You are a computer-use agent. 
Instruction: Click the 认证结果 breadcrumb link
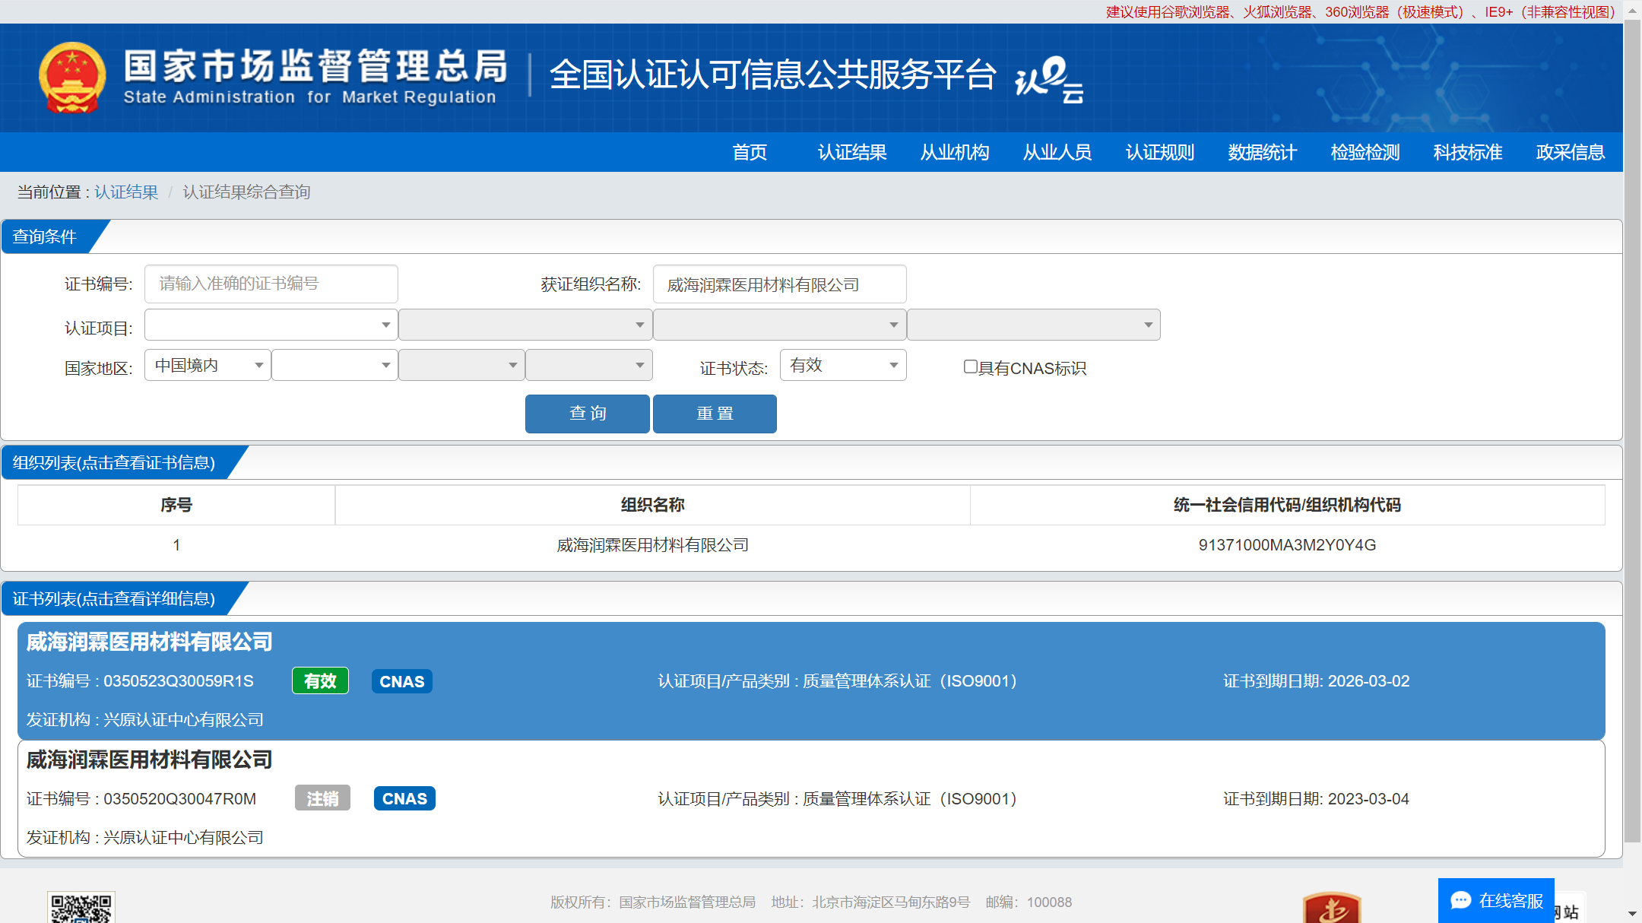tap(126, 192)
